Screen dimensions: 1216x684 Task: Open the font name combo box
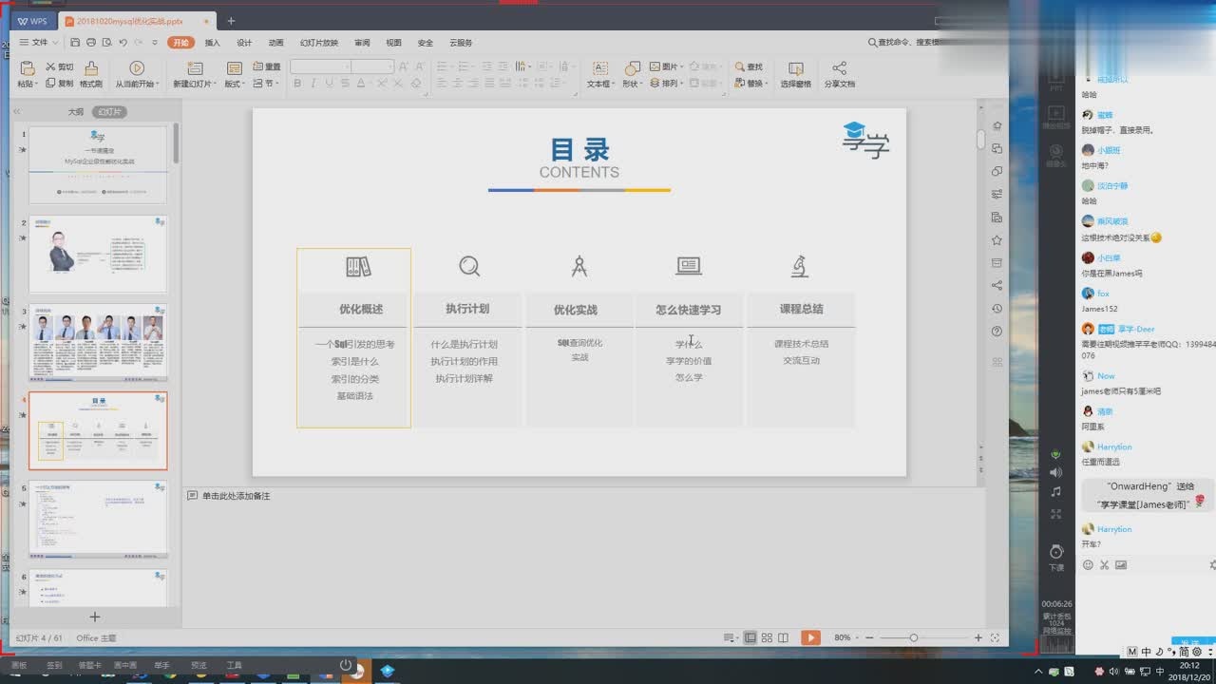[x=319, y=66]
